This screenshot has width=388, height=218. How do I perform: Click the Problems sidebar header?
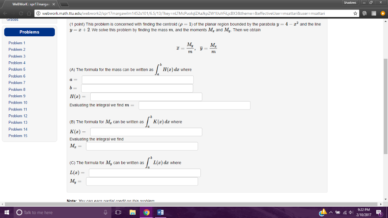pos(29,32)
